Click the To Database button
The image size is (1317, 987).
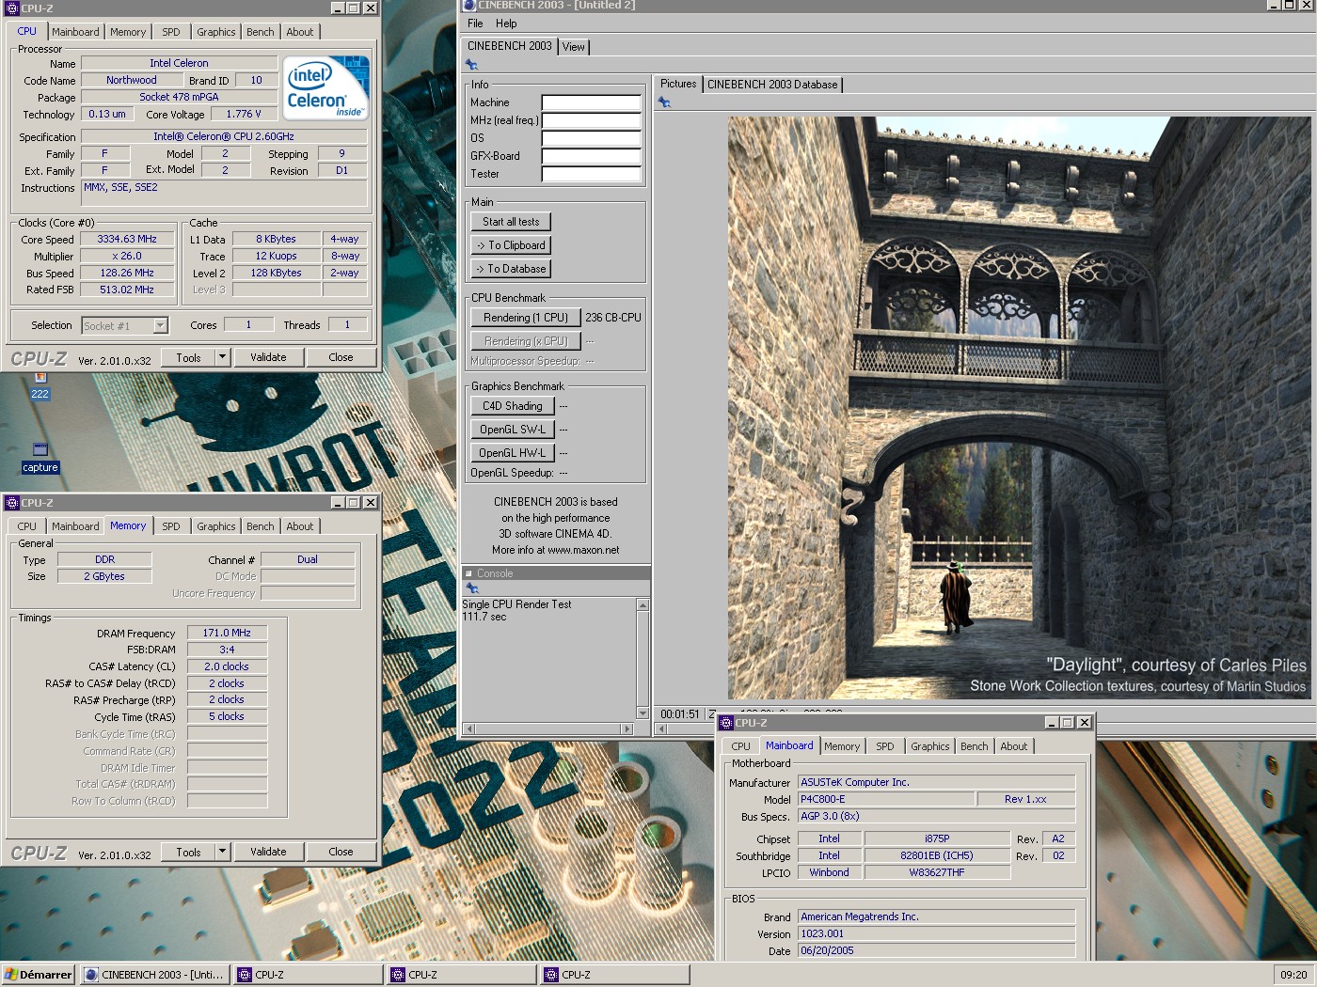tap(511, 269)
